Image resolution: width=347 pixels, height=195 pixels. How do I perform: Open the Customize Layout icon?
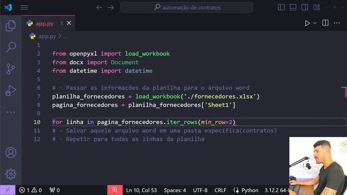(x=317, y=7)
